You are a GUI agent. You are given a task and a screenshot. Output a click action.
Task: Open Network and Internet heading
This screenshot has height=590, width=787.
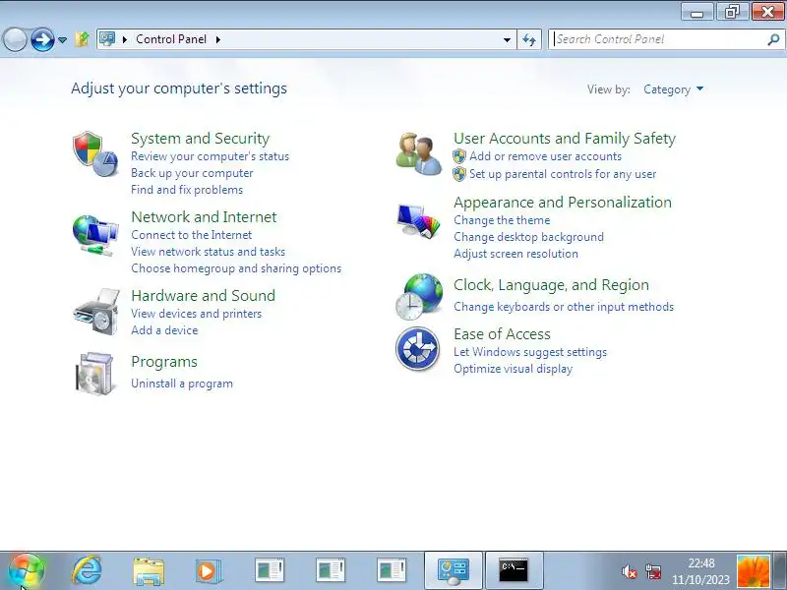tap(204, 216)
